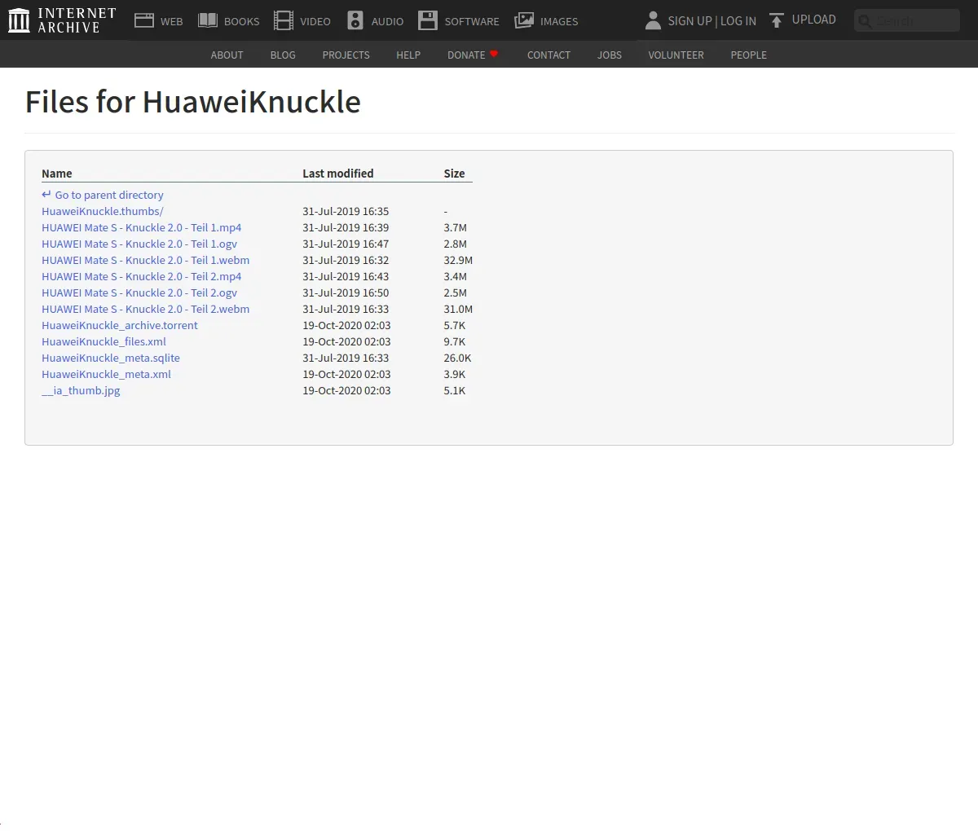Download Knuckle 2.0 - Teil 2.mp4
Screen dimensions: 978x831
(142, 276)
